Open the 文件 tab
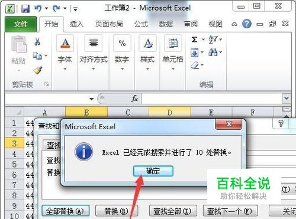This screenshot has height=219, width=296. pyautogui.click(x=21, y=24)
